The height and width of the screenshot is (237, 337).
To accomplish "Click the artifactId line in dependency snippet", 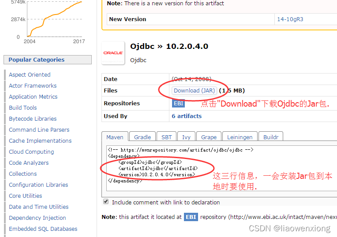I will click(158, 168).
